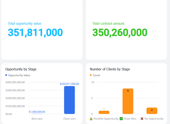170x124 pixels.
Task: Click the Total contract amount heading
Action: (108, 24)
